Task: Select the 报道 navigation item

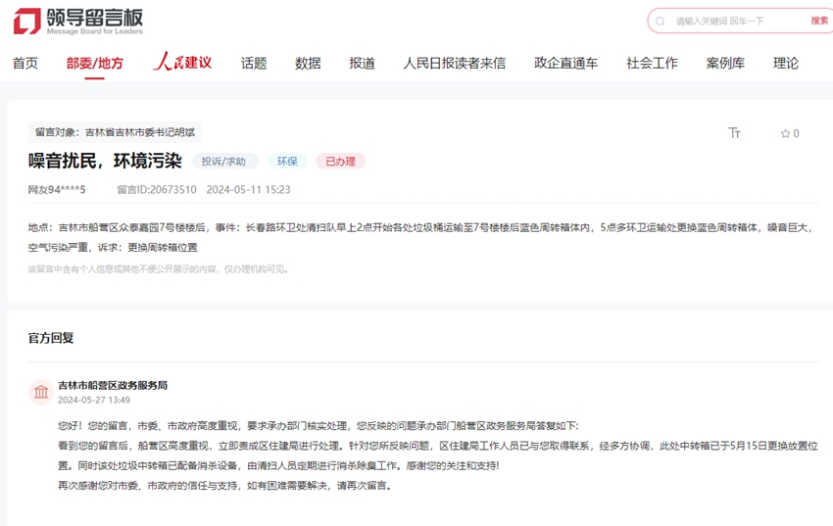Action: 362,64
